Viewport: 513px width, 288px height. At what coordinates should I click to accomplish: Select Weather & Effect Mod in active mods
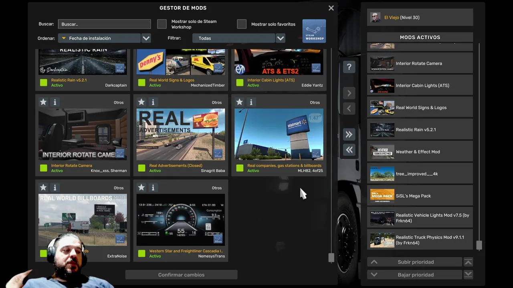click(420, 152)
